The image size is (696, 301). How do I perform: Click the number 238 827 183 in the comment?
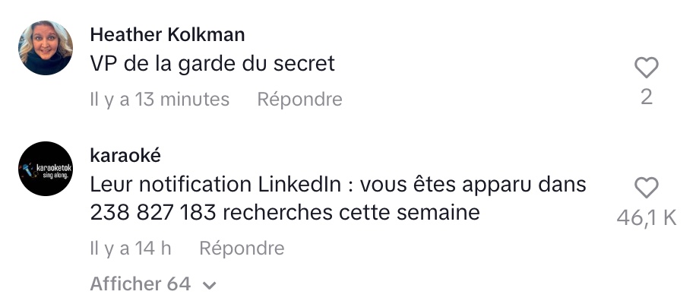click(153, 213)
